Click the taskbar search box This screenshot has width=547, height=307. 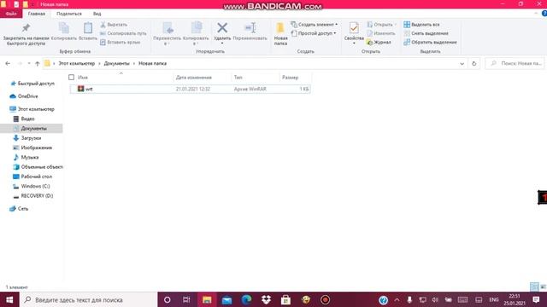click(x=88, y=299)
